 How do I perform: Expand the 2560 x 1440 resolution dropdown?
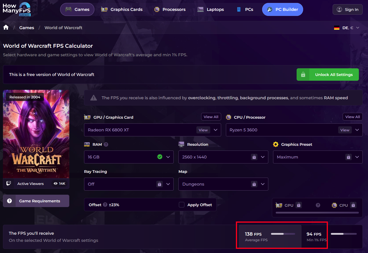[263, 157]
